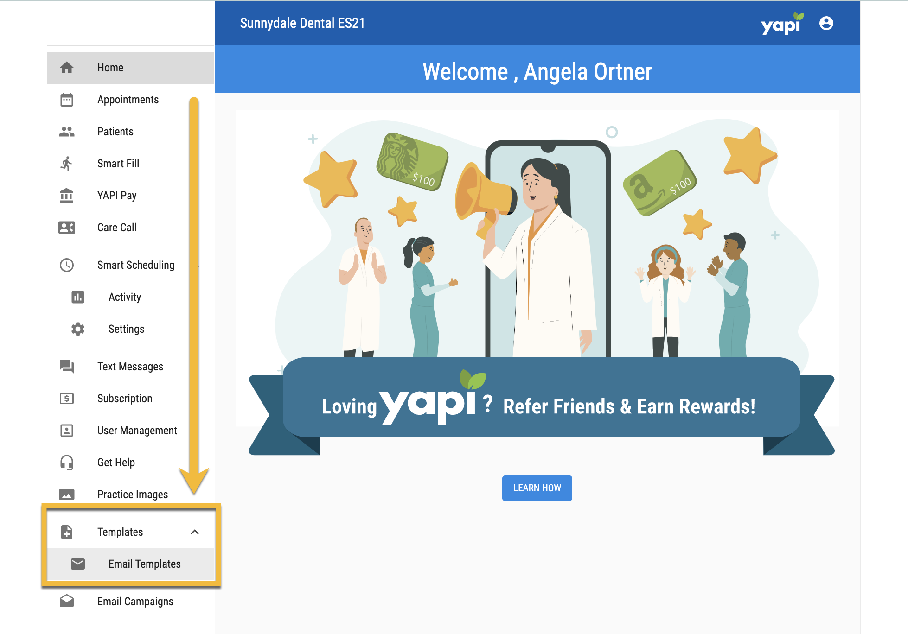Click the LEARN HOW button
The width and height of the screenshot is (908, 634).
pyautogui.click(x=537, y=488)
